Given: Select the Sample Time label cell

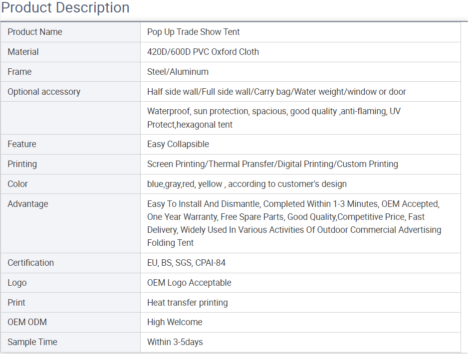Looking at the screenshot, I should (x=70, y=343).
